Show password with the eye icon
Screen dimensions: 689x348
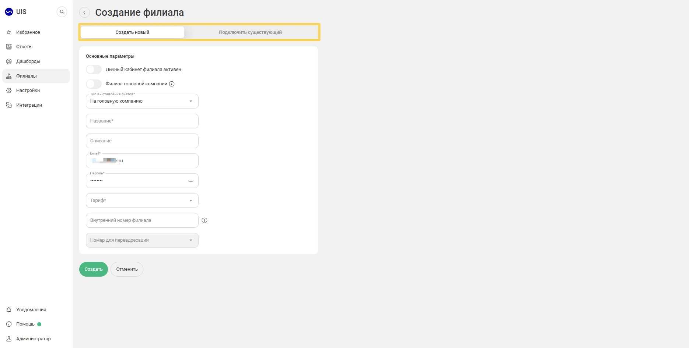(x=191, y=181)
